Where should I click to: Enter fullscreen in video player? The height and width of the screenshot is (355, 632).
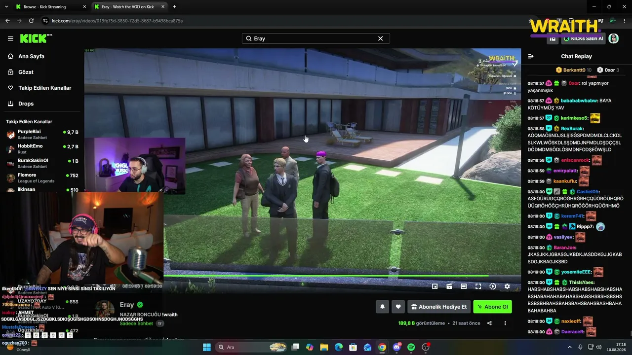[478, 286]
